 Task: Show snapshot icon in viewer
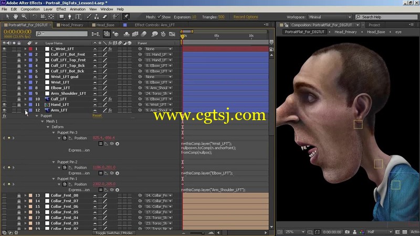coord(355,232)
